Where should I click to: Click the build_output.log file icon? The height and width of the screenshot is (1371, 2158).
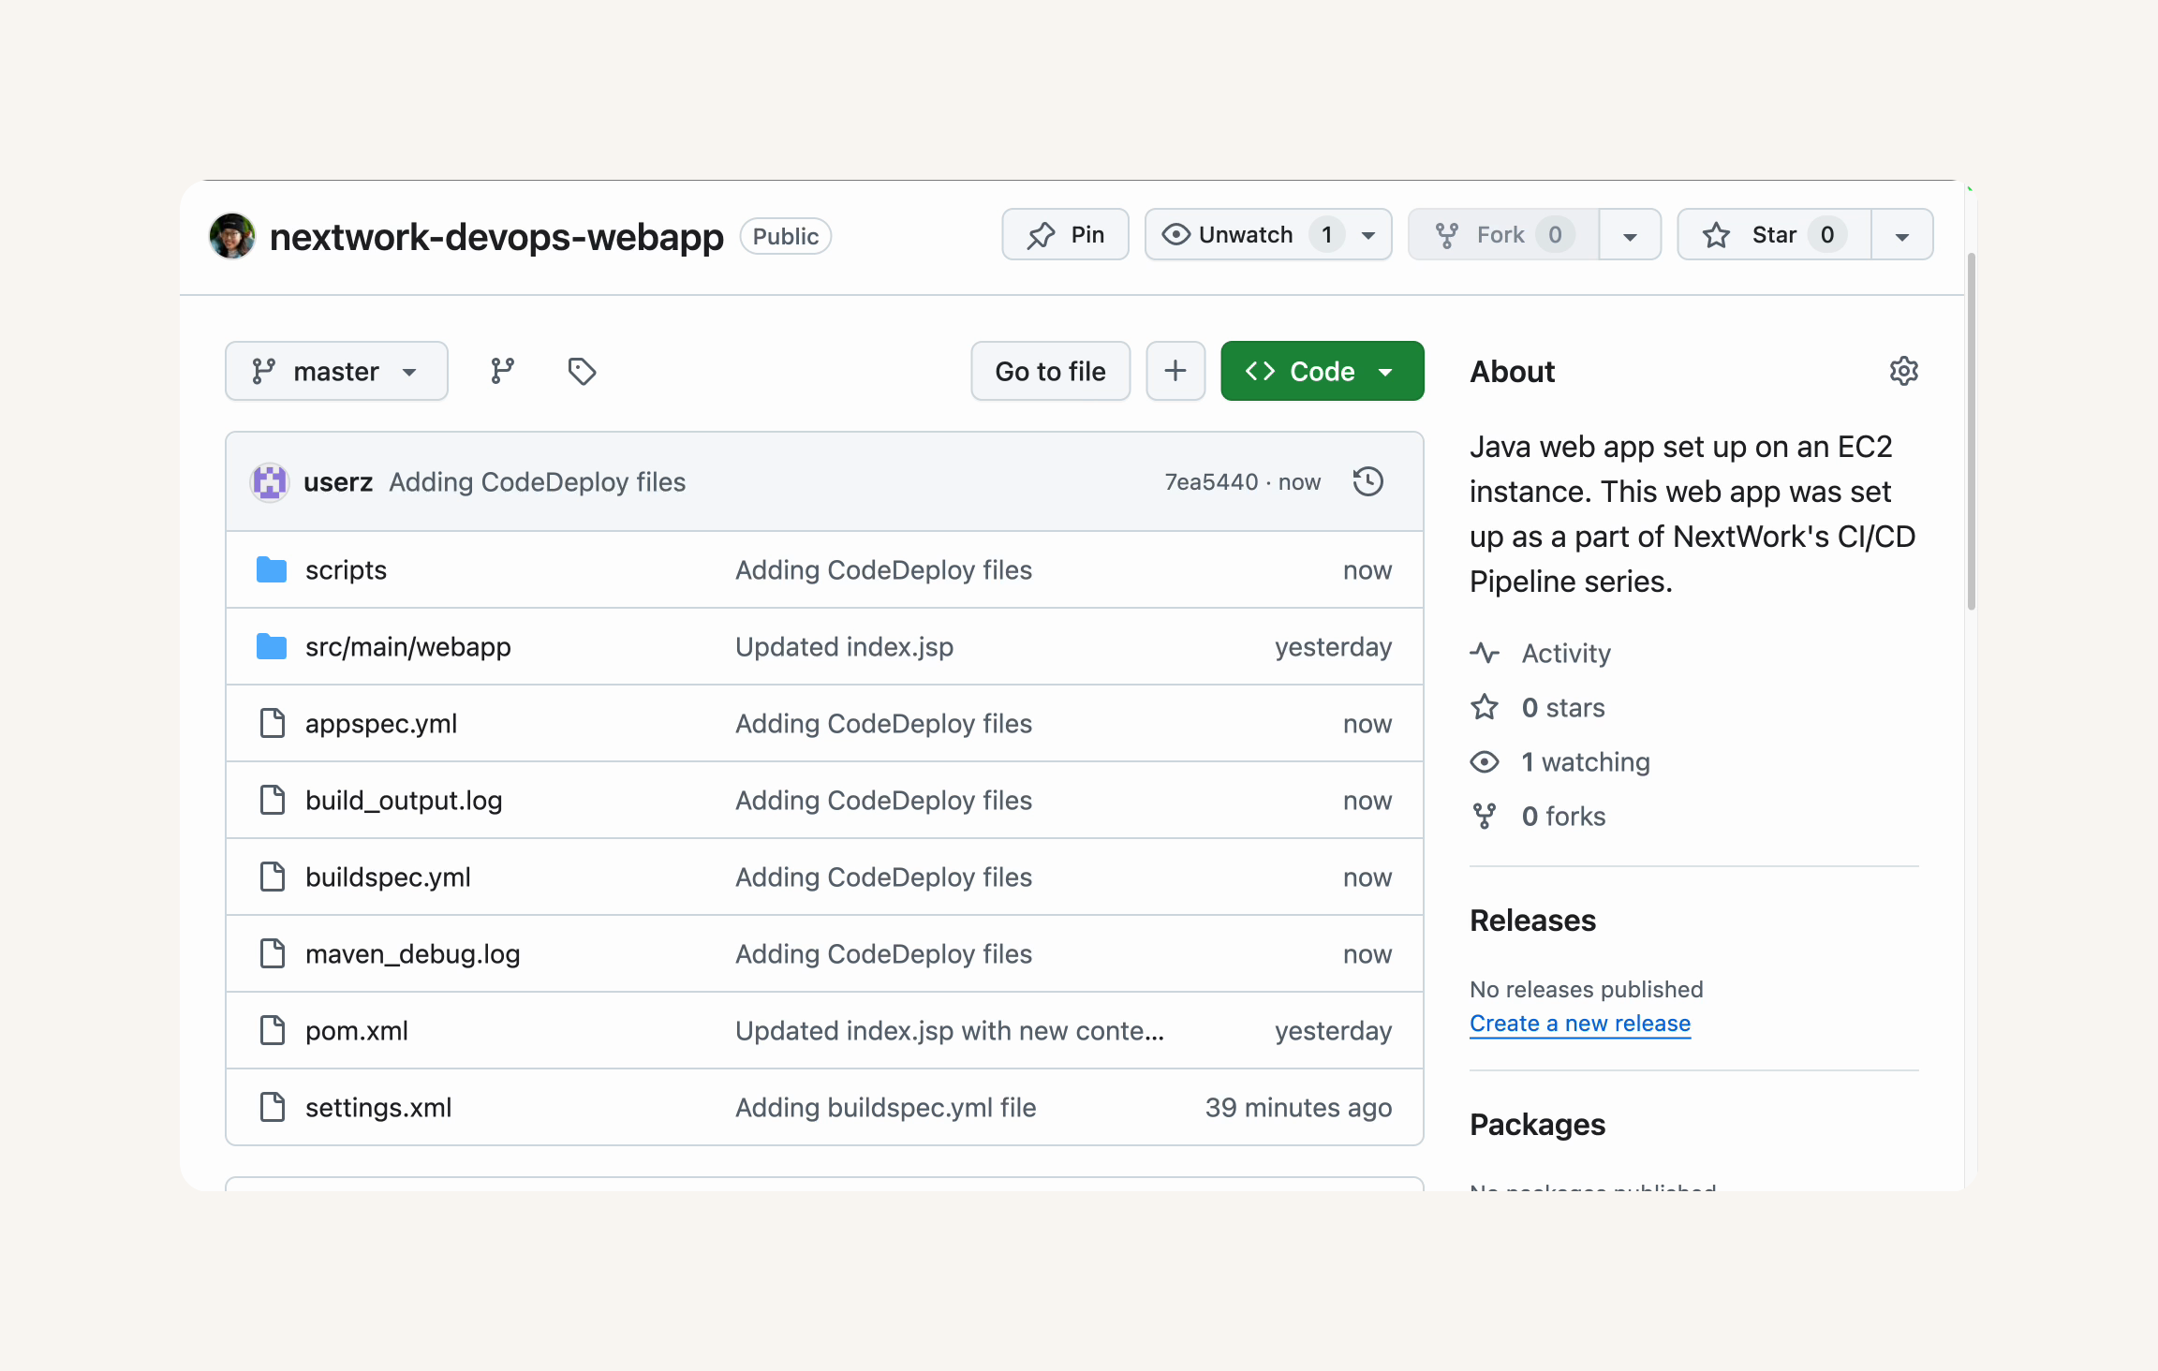click(273, 800)
